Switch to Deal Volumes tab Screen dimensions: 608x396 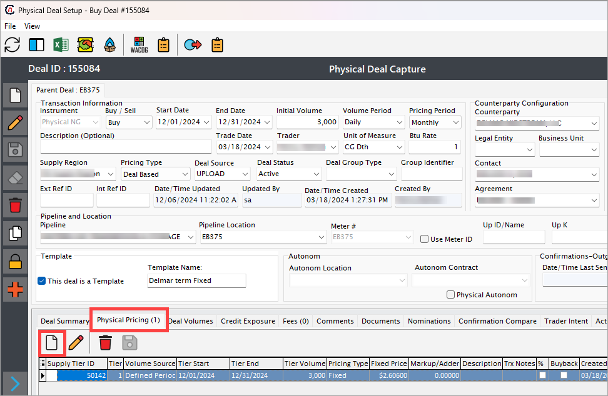tap(191, 321)
